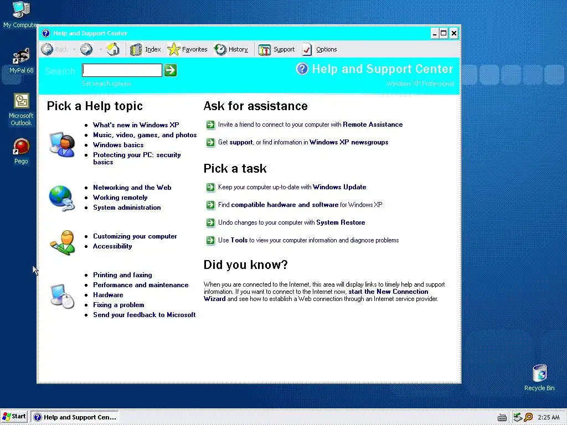Click the Remote Assistance link
Viewport: 567px width, 425px height.
tap(373, 125)
